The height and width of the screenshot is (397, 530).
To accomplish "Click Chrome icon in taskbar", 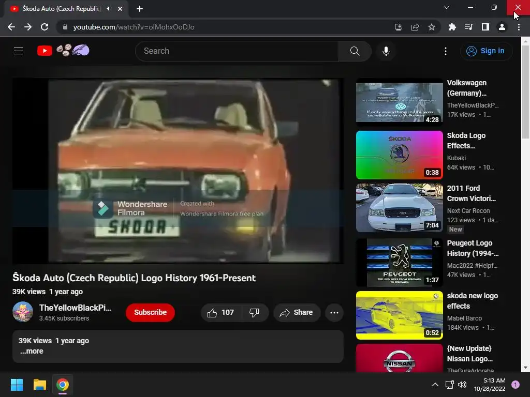I will pos(63,385).
